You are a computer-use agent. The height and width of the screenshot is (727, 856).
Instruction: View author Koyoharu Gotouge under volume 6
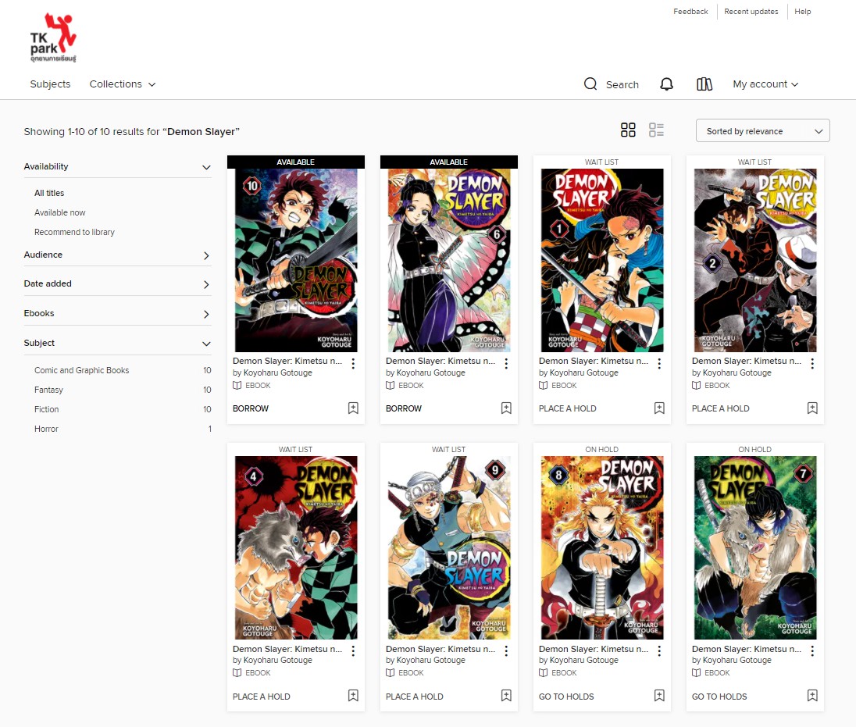[430, 372]
